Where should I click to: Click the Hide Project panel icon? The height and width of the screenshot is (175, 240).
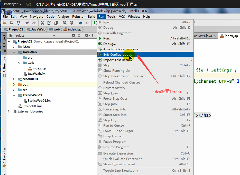94,35
